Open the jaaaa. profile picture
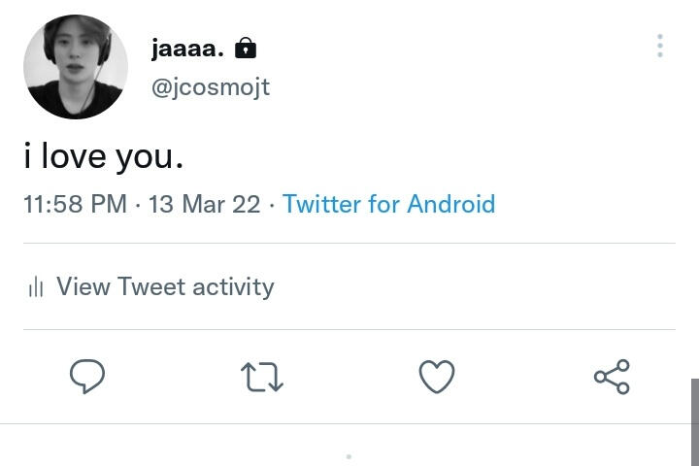Image resolution: width=699 pixels, height=466 pixels. (x=75, y=67)
